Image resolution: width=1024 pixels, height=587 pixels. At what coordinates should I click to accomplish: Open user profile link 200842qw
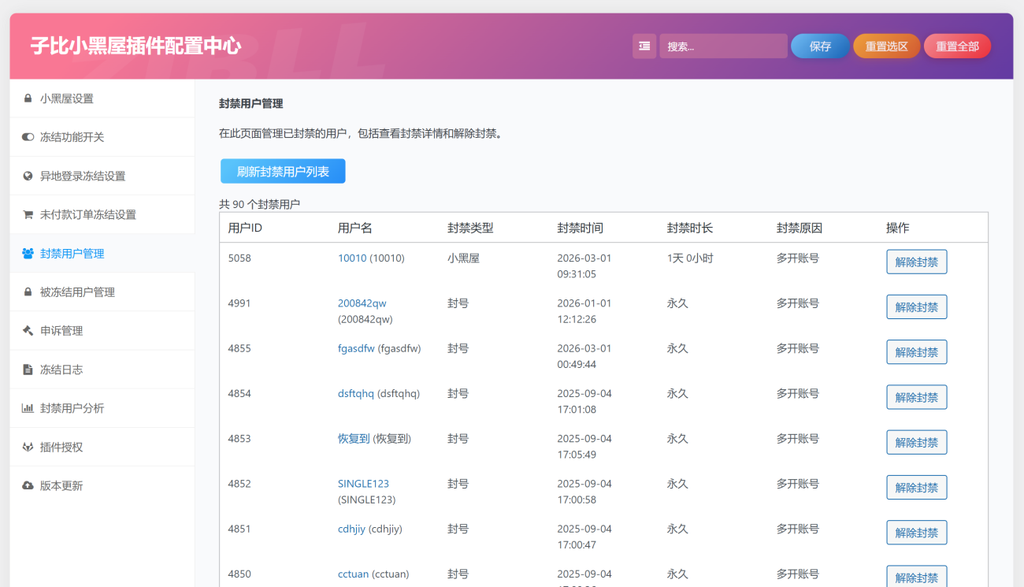pyautogui.click(x=362, y=303)
